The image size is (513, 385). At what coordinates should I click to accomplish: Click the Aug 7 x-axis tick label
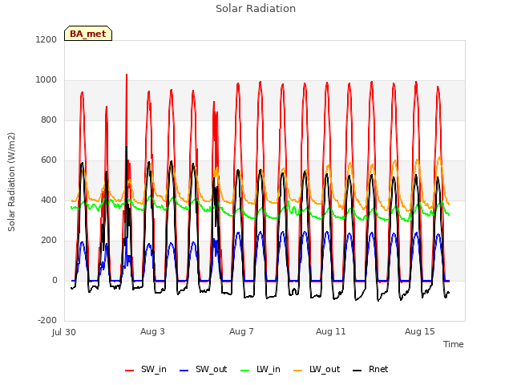(x=241, y=331)
